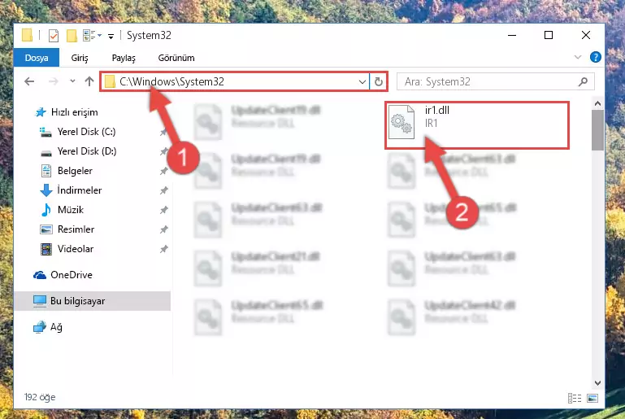
Task: Click pin icon next to Yerel Disk (C:)
Action: [163, 132]
